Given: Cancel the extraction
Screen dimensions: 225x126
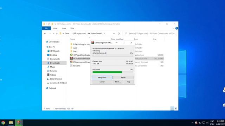Looking at the screenshot, I should (102, 82).
